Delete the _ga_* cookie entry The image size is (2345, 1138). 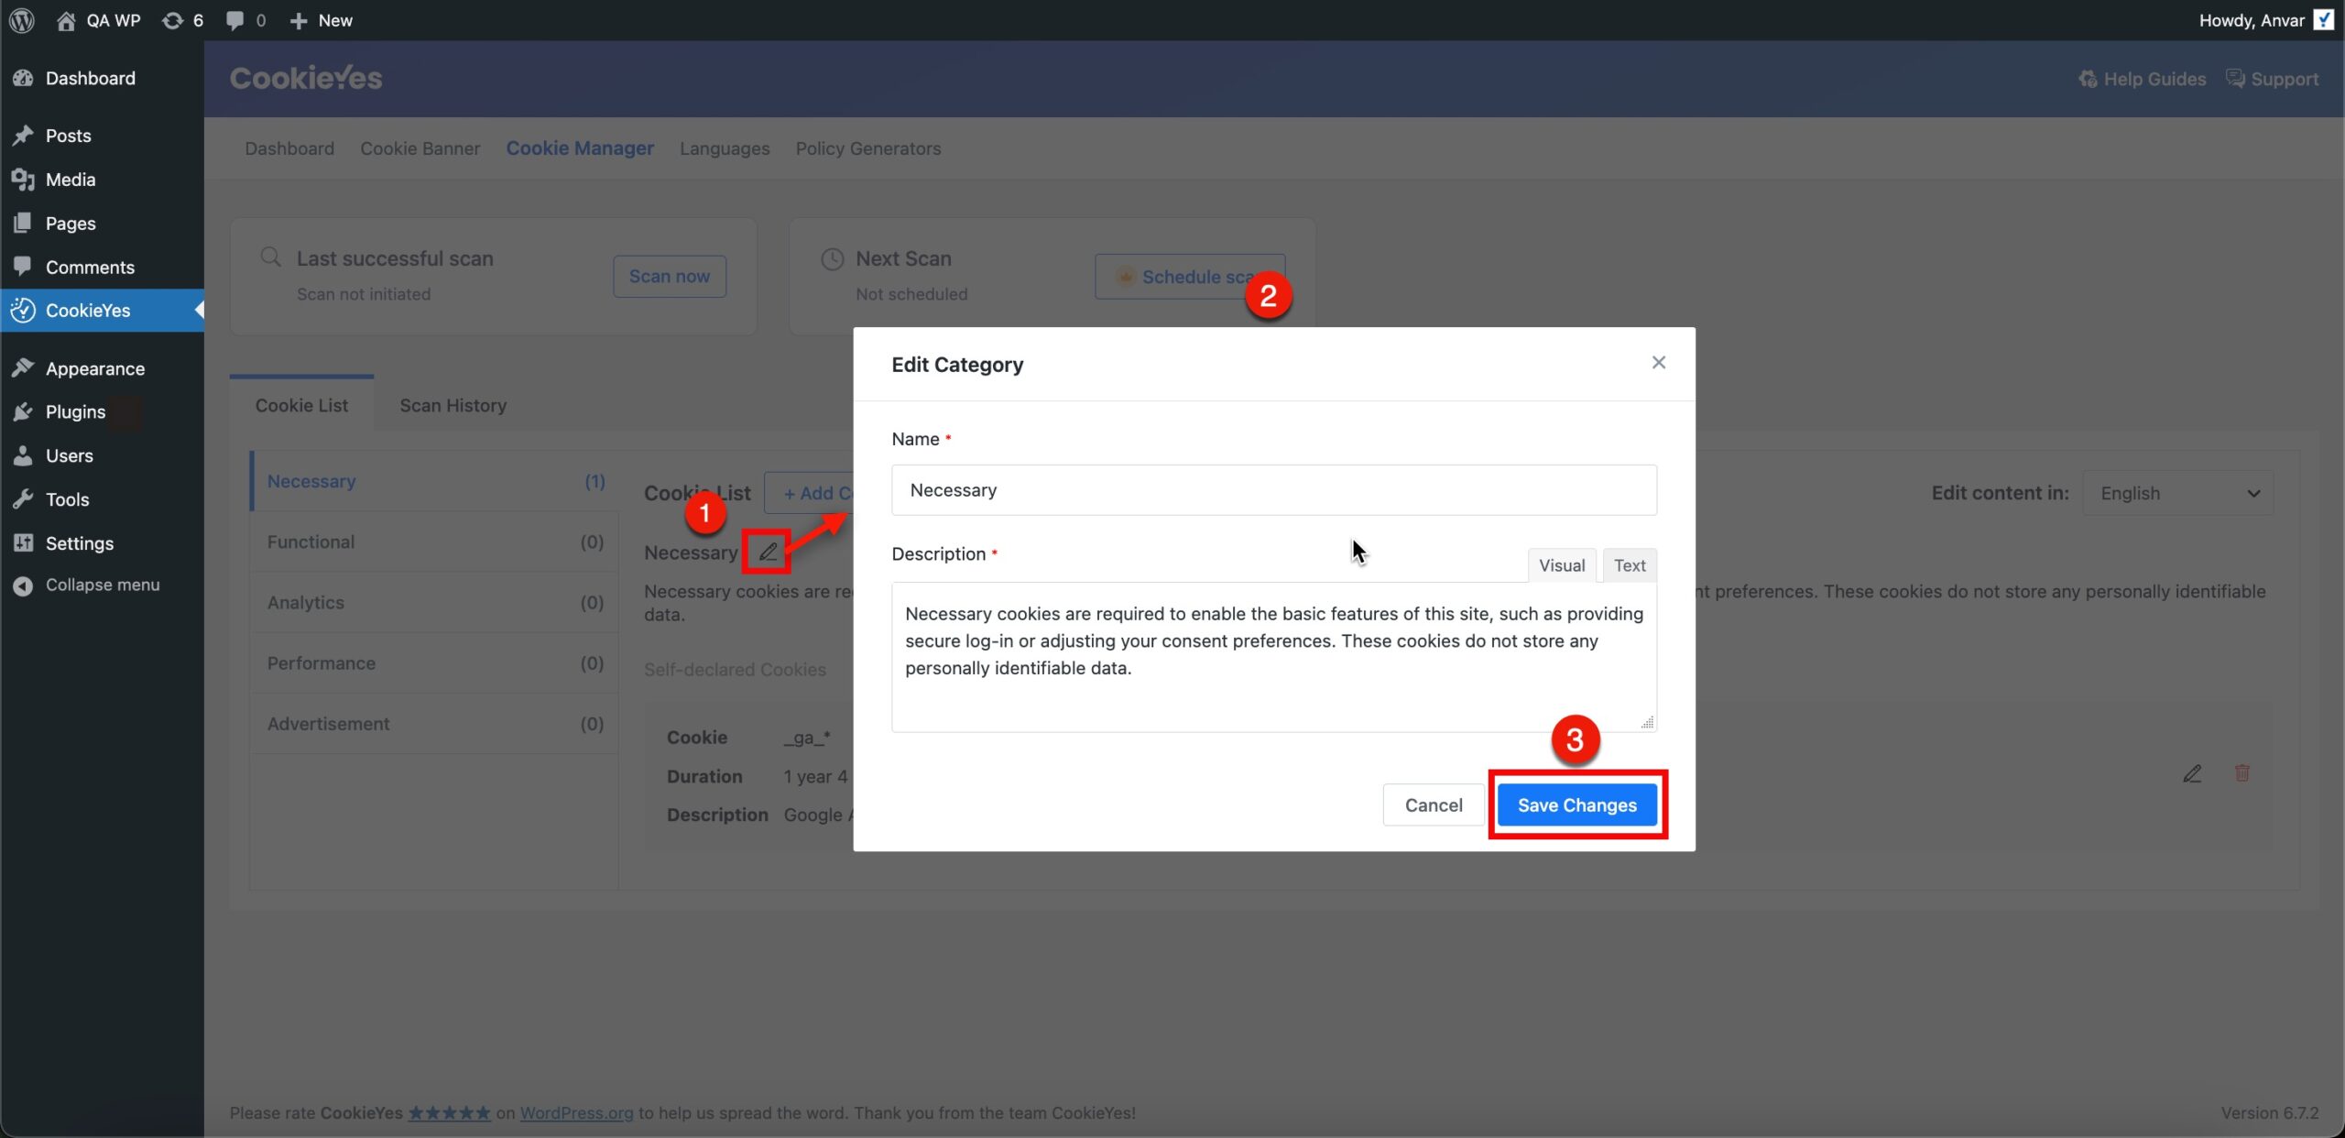(x=2242, y=773)
